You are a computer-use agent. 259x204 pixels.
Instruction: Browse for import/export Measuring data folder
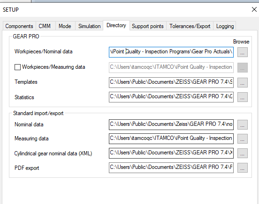pos(243,138)
